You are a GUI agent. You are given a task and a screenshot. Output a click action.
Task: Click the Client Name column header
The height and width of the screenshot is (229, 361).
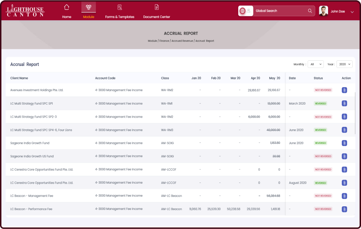coord(19,78)
